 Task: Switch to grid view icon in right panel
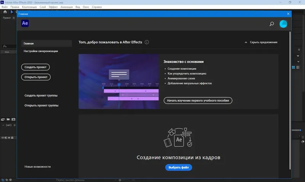[x=293, y=67]
